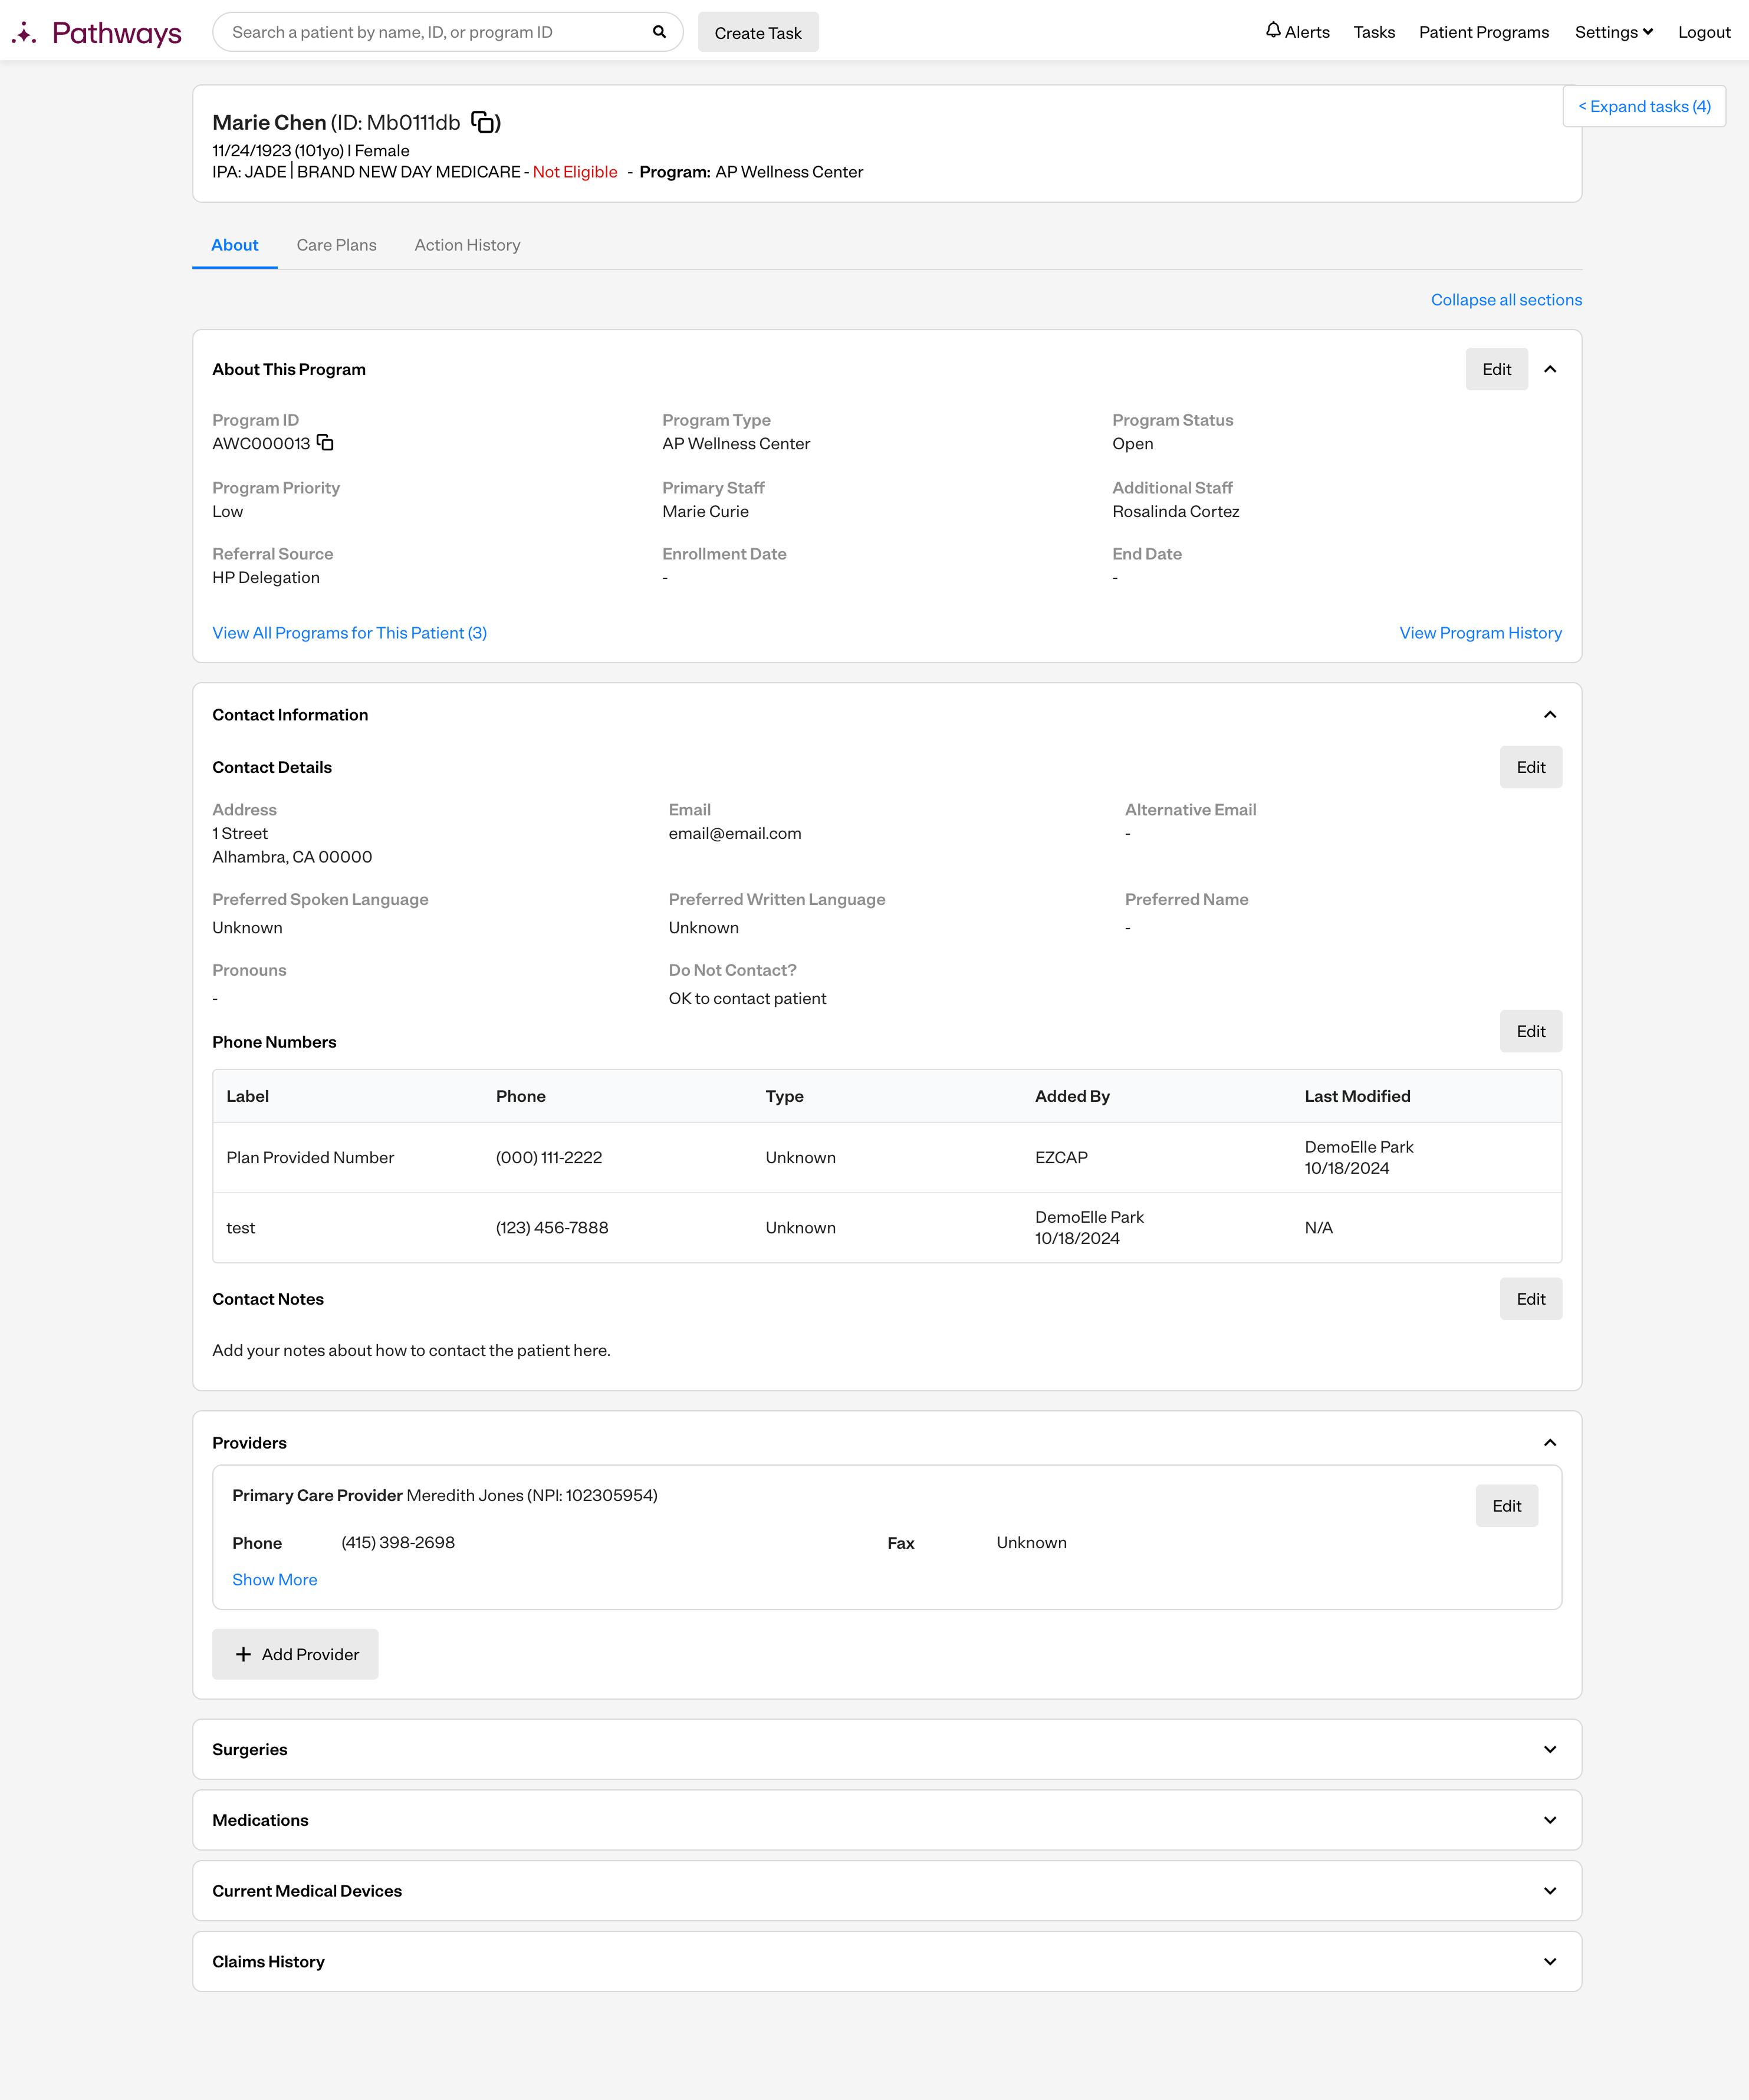
Task: Click OK to contact patient text
Action: click(747, 998)
